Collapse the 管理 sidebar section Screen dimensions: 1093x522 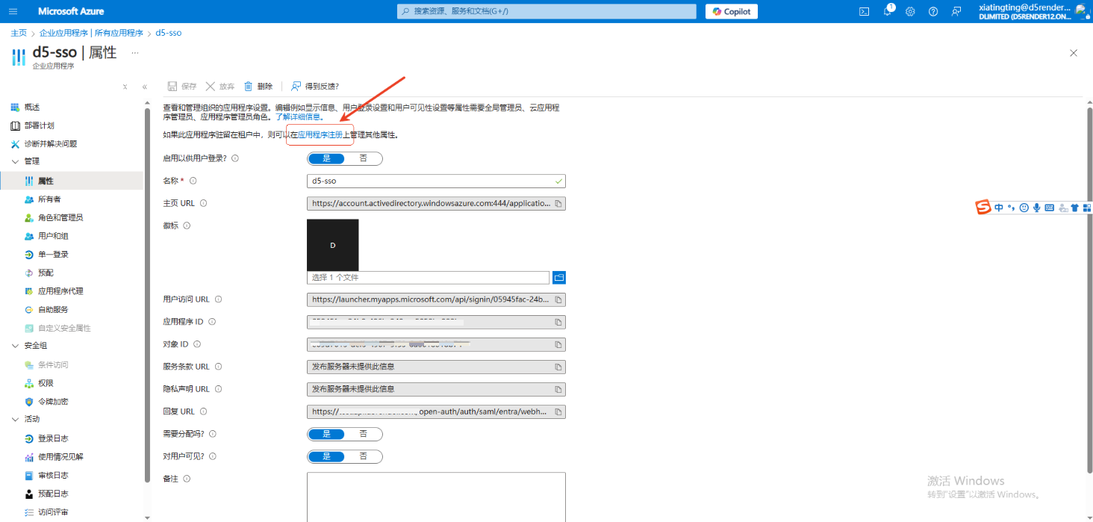16,161
